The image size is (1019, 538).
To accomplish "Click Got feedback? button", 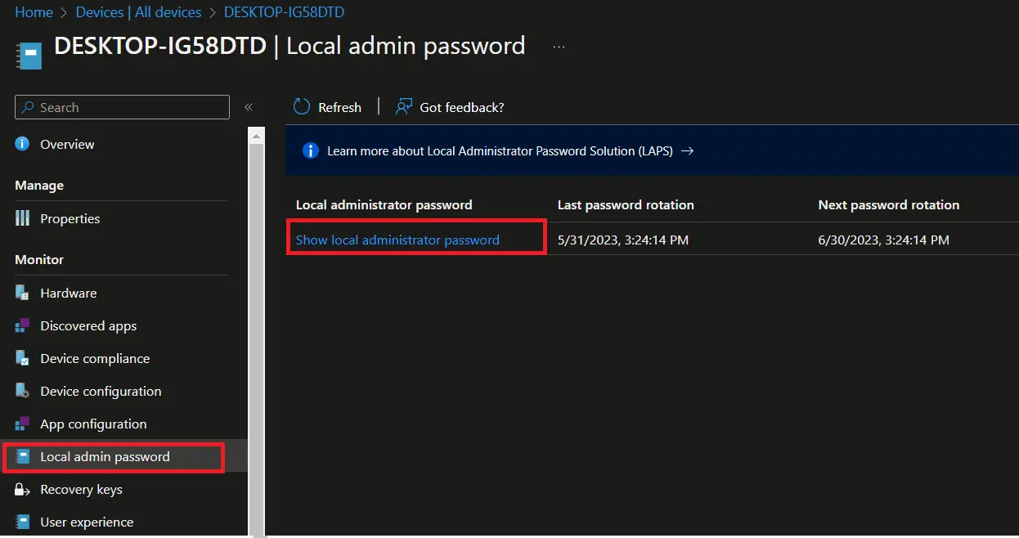I will (x=450, y=107).
